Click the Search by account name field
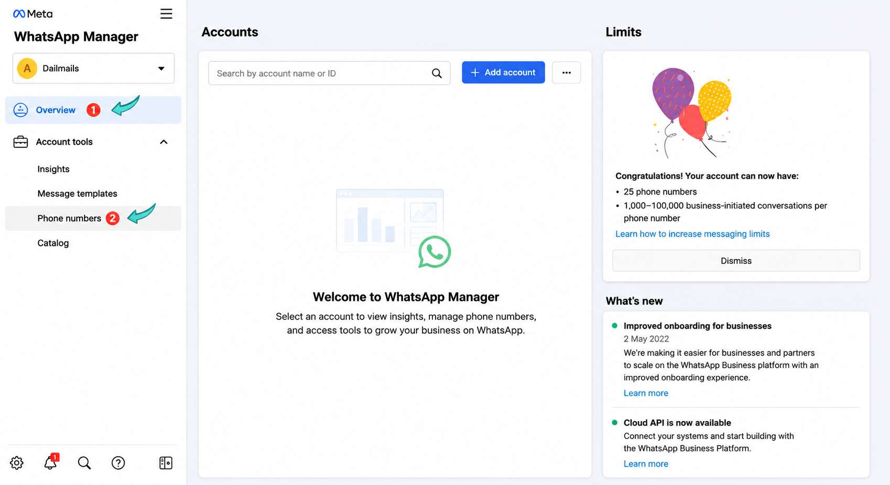890x485 pixels. [329, 73]
